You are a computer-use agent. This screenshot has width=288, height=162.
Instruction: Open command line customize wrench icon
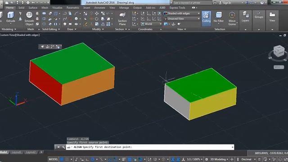pos(63,147)
